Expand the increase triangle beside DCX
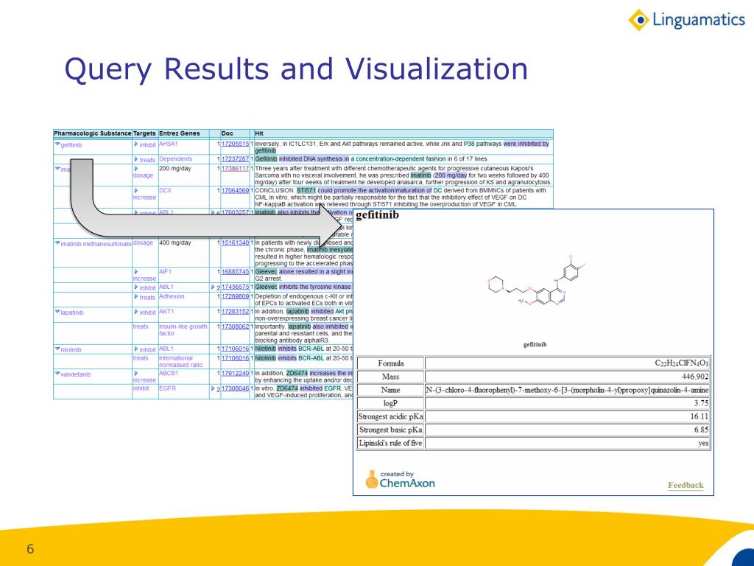754x566 pixels. pos(136,191)
